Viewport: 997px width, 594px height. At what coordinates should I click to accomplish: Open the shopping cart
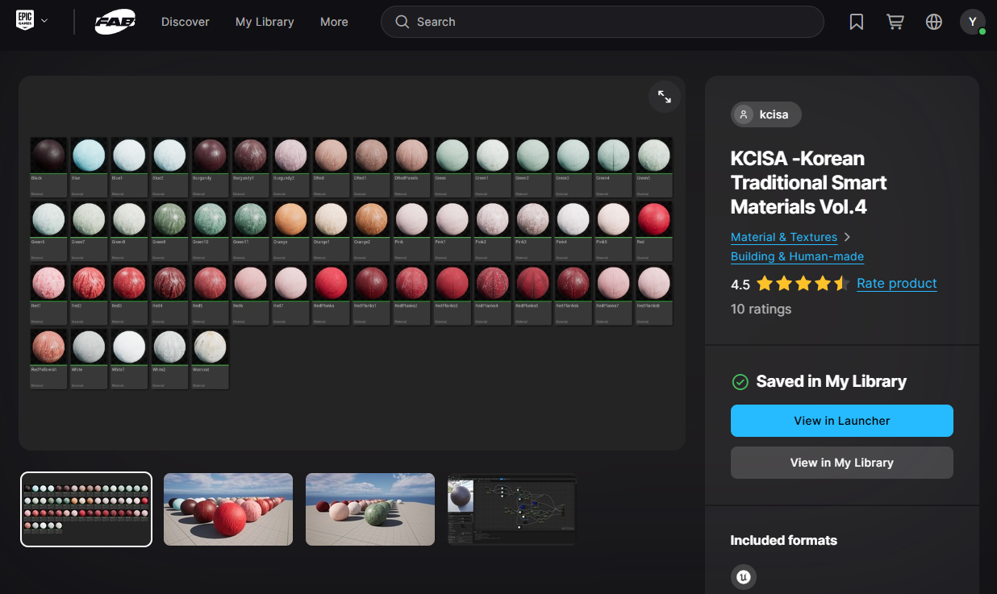pos(895,22)
